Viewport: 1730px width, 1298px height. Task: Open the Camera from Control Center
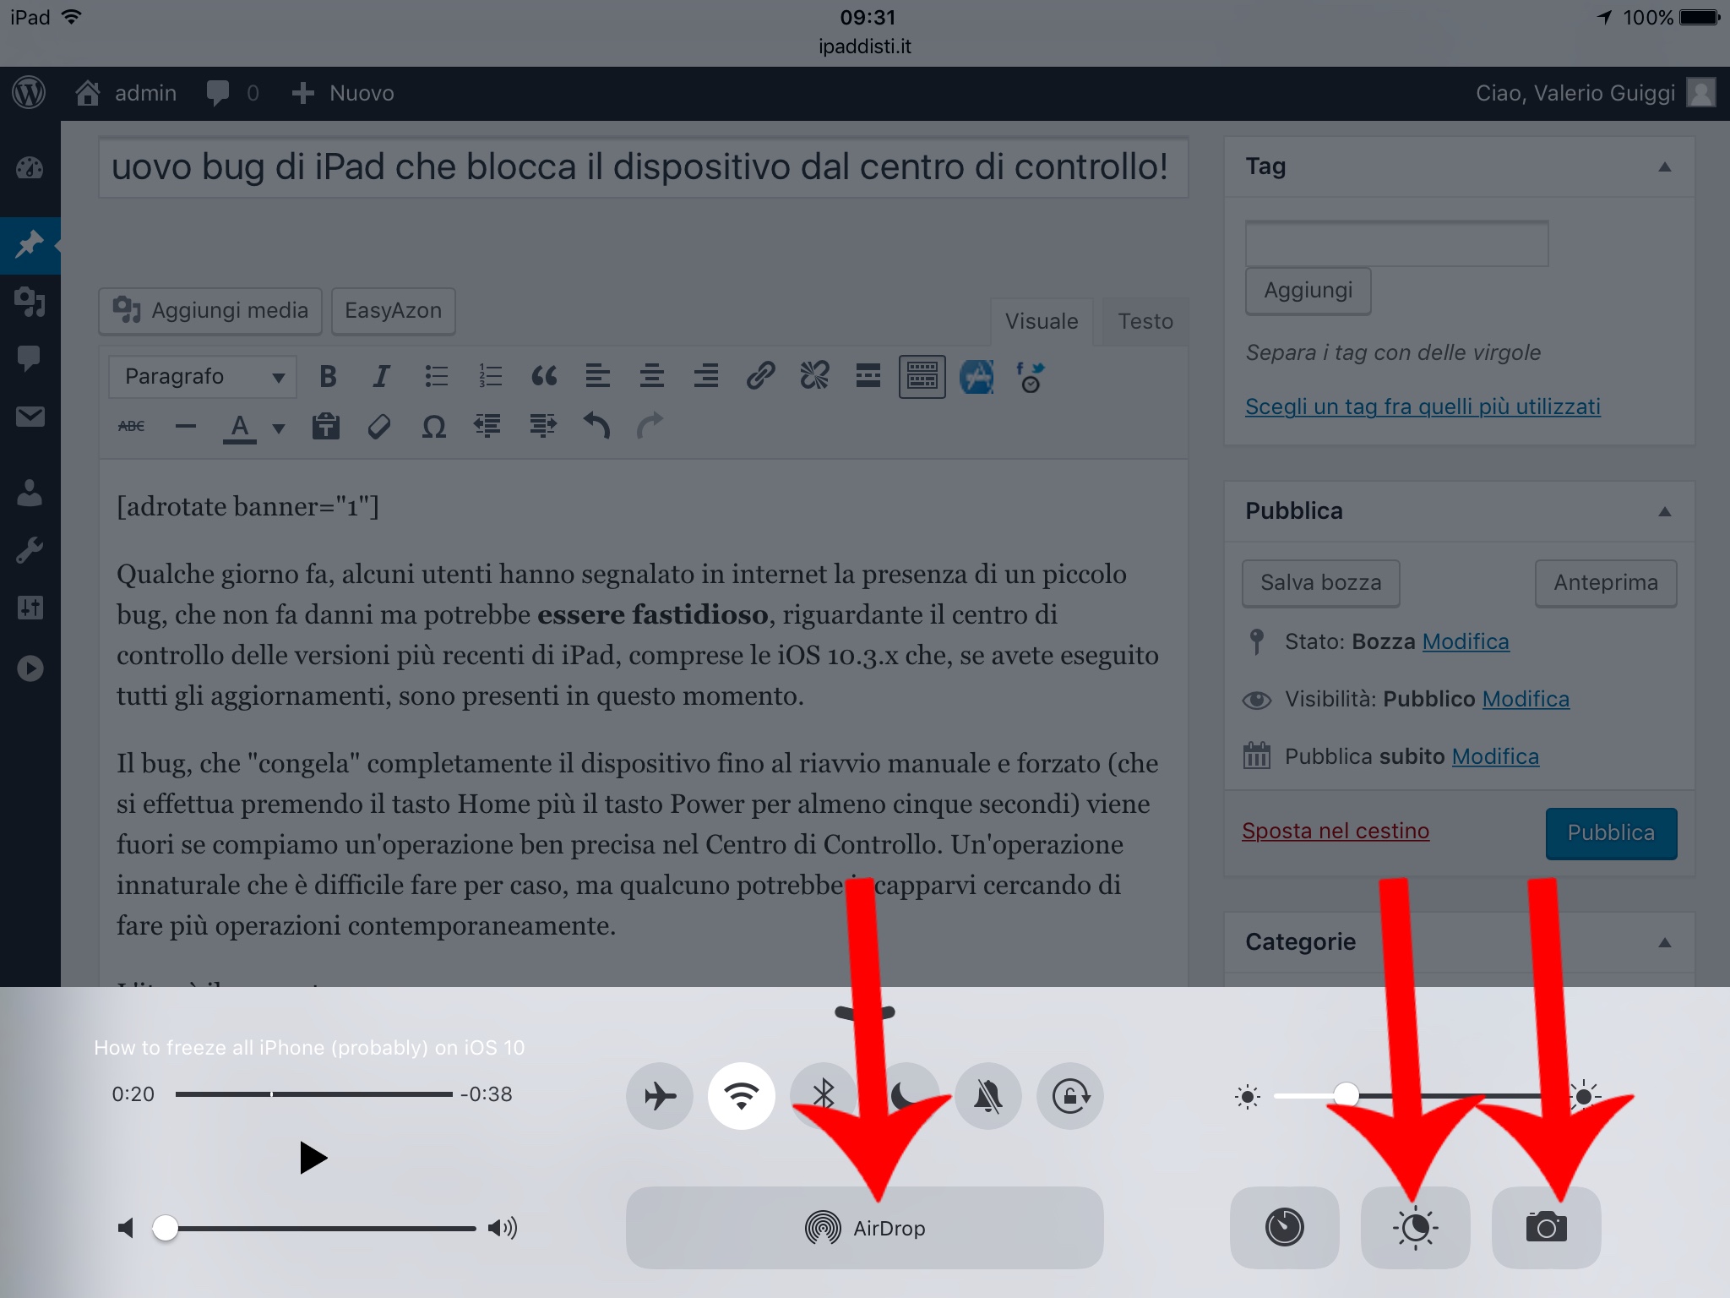point(1546,1227)
